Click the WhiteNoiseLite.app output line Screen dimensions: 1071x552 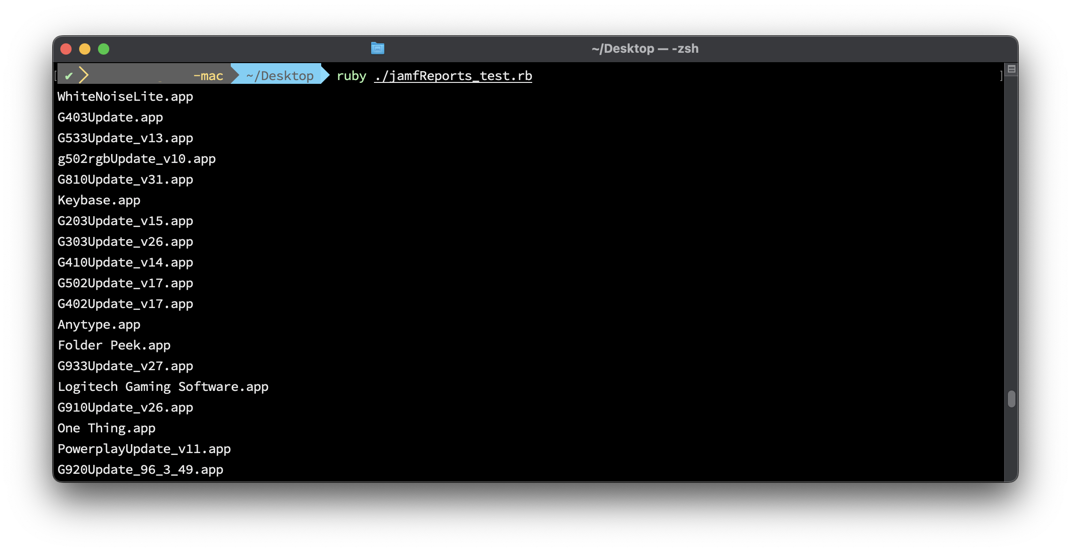pos(125,97)
